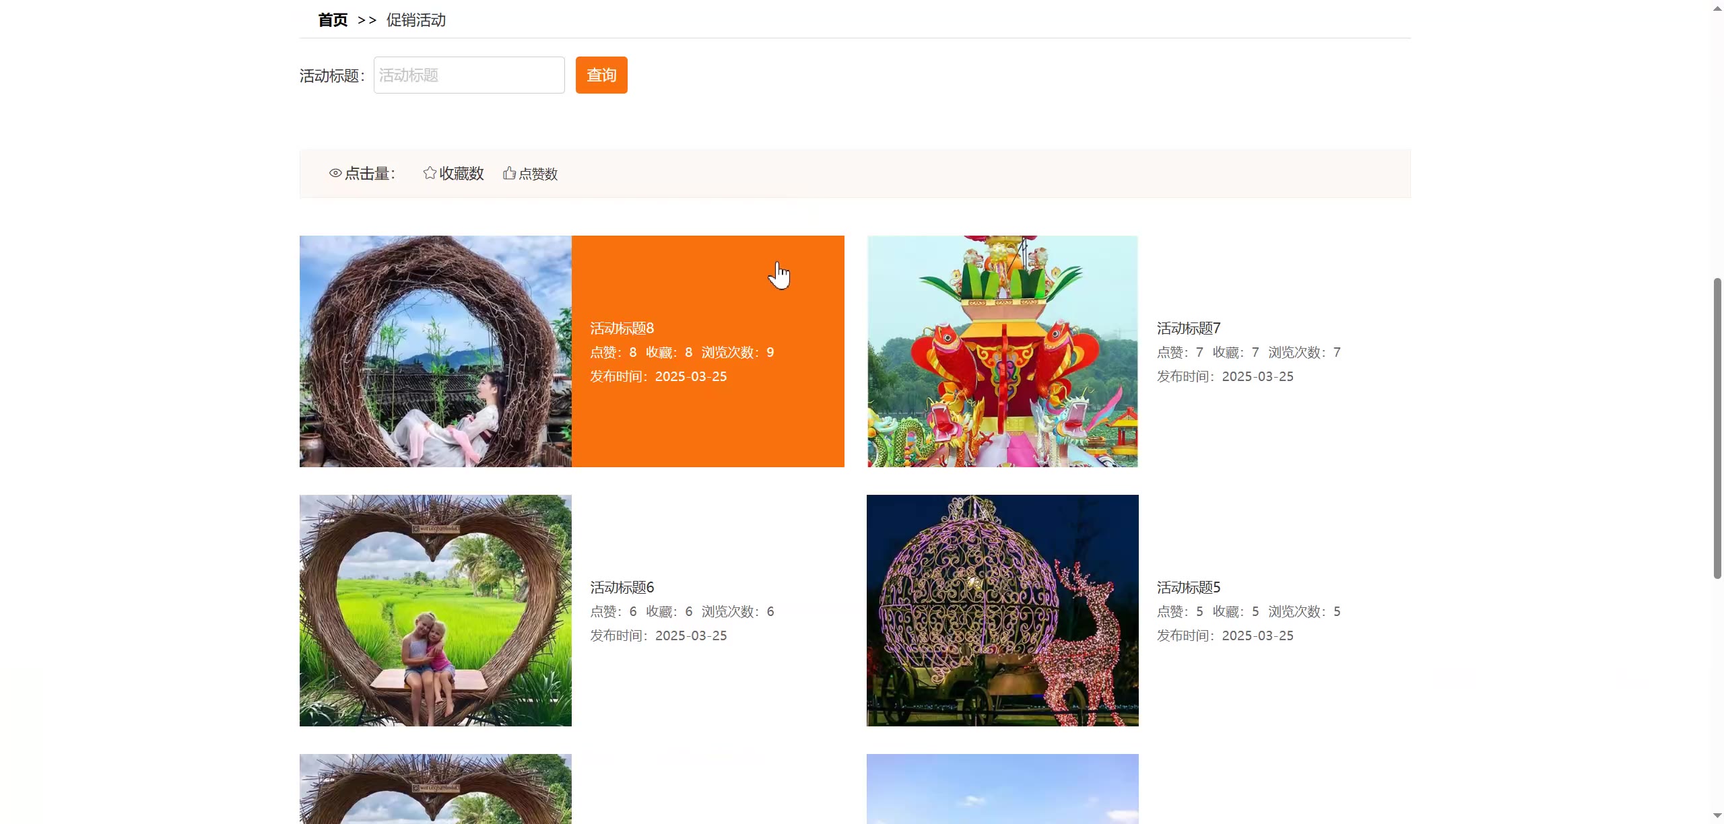Click the star icon for 收藏数
Screen dimensions: 1724x824
coord(430,174)
